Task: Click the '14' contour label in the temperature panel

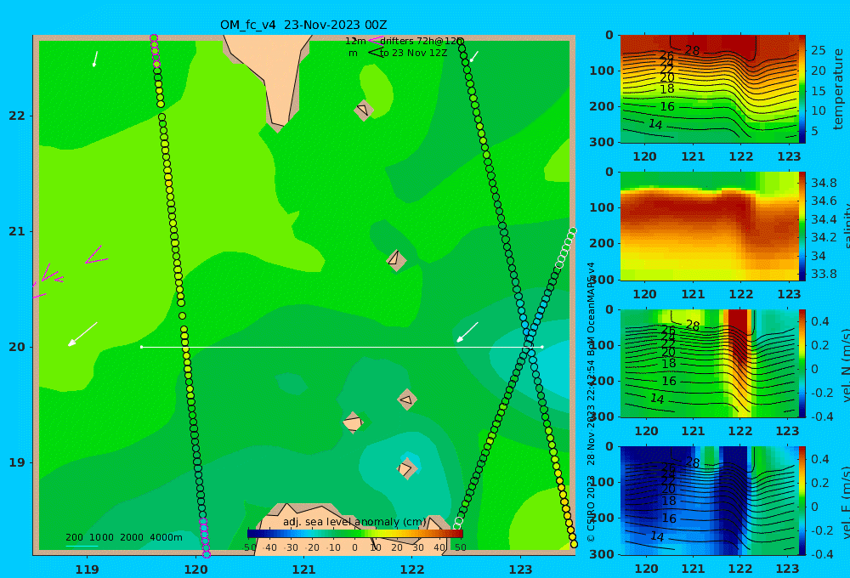Action: [x=655, y=124]
